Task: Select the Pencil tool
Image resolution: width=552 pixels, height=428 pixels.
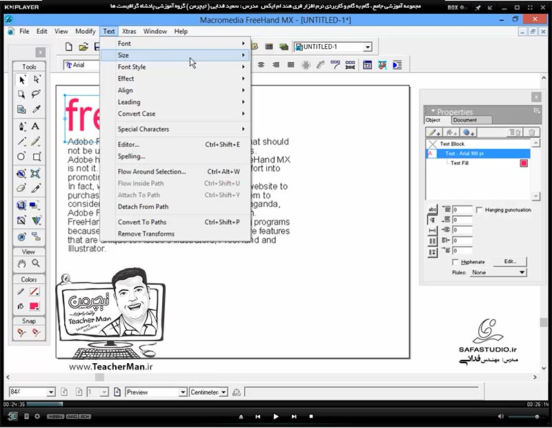Action: point(36,141)
